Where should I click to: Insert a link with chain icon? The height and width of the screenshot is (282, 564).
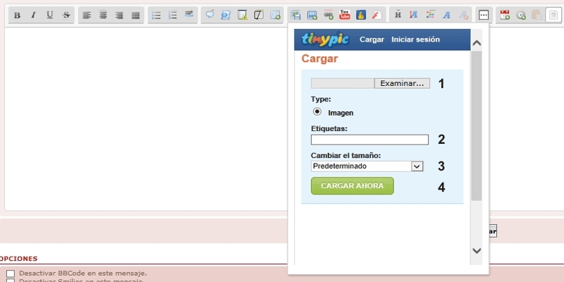329,15
